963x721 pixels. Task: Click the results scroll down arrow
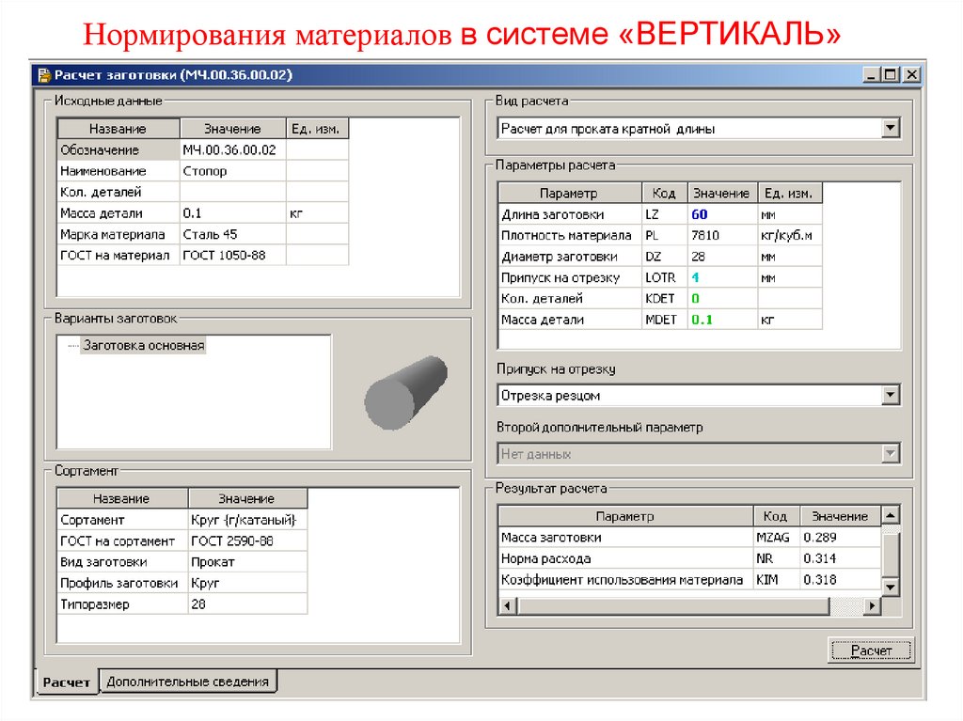(891, 587)
